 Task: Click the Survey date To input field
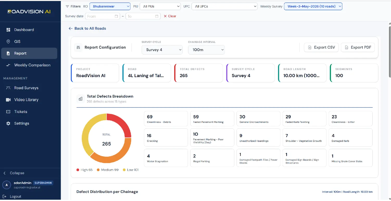click(143, 16)
